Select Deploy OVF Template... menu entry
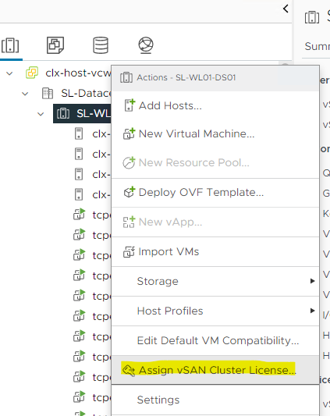Image resolution: width=330 pixels, height=416 pixels. (x=215, y=192)
